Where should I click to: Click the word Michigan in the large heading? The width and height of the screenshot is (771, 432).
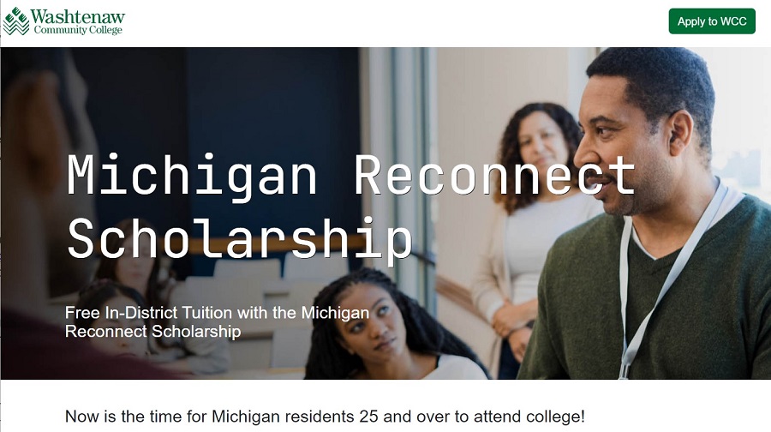click(x=192, y=176)
